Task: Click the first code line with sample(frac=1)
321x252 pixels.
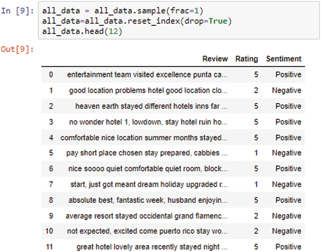Action: coord(122,11)
